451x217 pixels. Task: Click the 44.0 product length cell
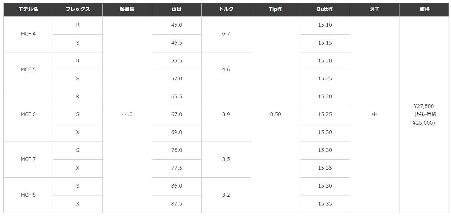click(127, 115)
